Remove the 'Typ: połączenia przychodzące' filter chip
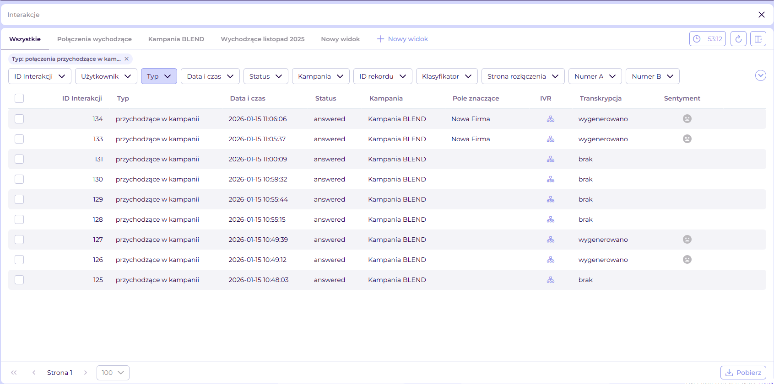774x384 pixels. tap(127, 59)
